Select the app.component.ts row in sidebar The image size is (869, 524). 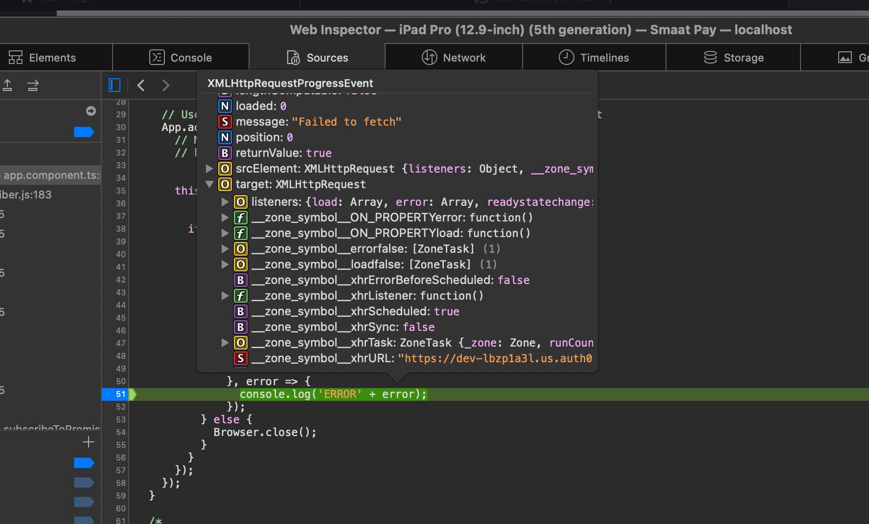[x=50, y=175]
